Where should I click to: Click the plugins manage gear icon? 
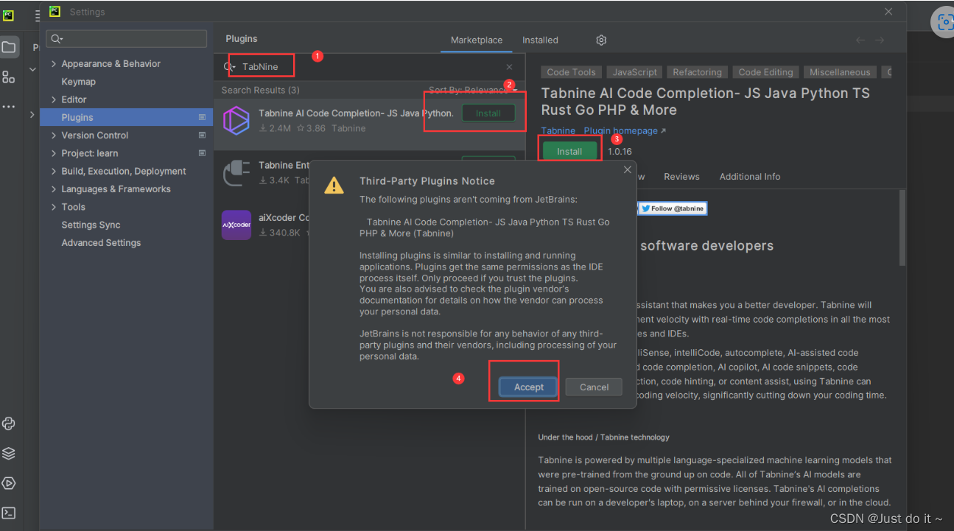click(601, 40)
